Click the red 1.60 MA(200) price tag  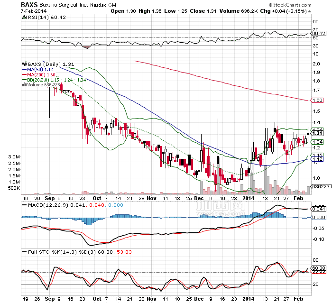coord(317,100)
